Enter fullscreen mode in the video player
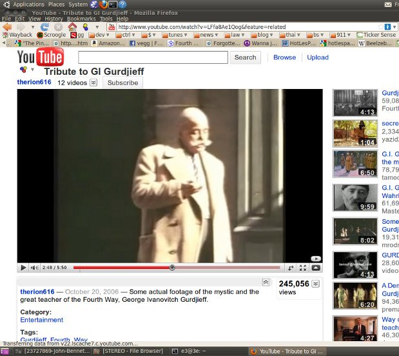This screenshot has height=356, width=399. click(303, 268)
